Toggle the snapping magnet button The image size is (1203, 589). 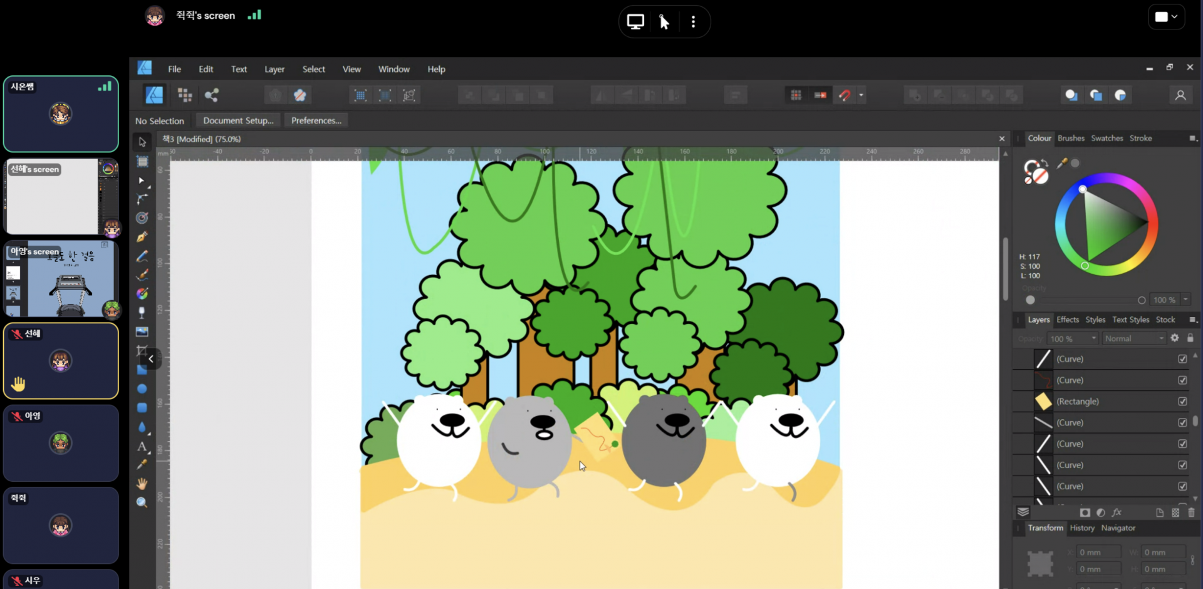pos(845,95)
